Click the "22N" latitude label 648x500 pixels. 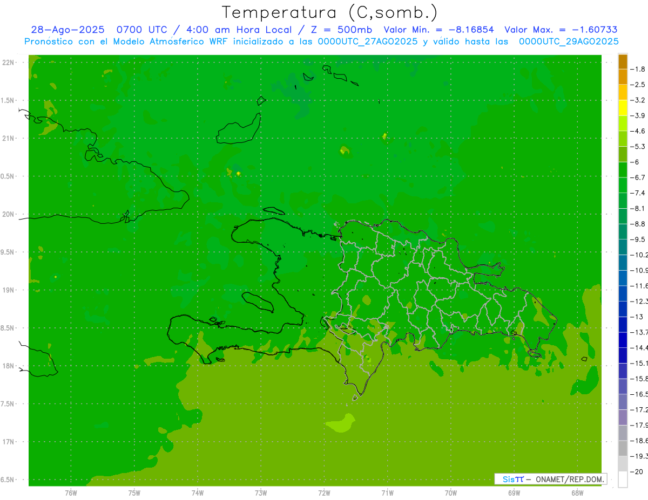pyautogui.click(x=9, y=63)
